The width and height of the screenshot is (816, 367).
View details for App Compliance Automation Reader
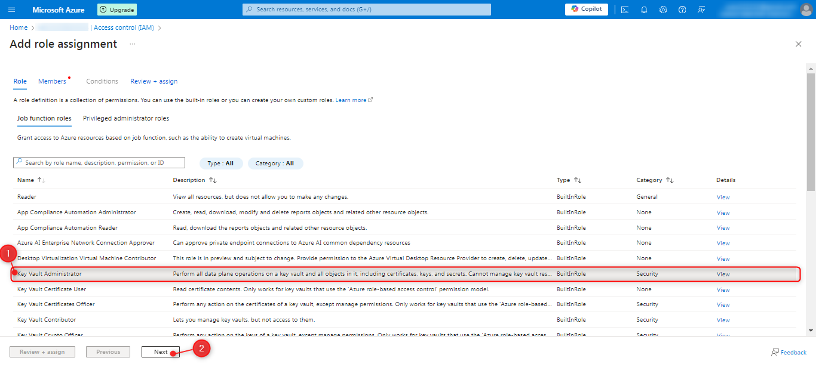click(x=723, y=228)
